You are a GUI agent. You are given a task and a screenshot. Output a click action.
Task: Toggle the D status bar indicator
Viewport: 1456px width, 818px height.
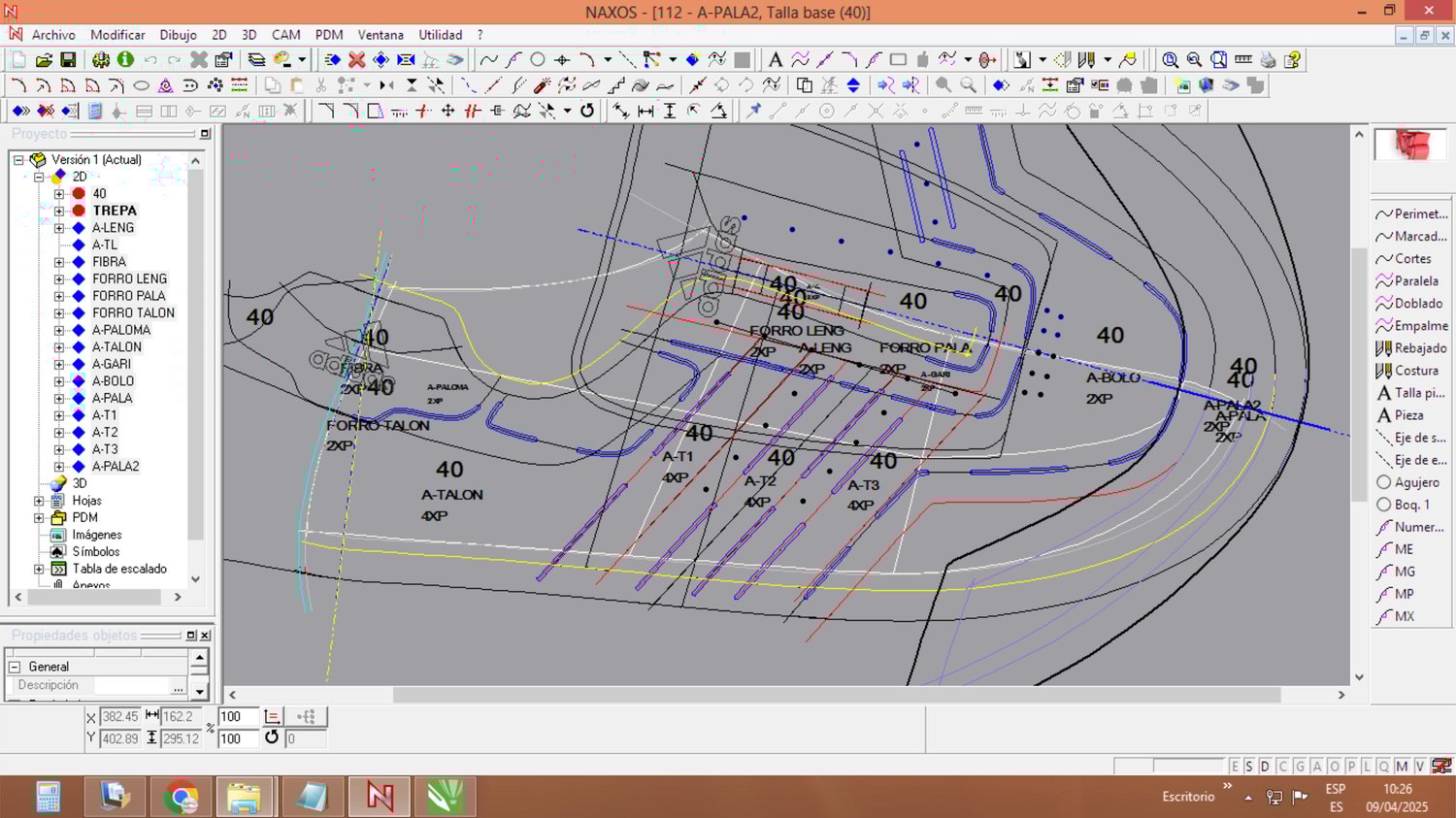coord(1265,767)
